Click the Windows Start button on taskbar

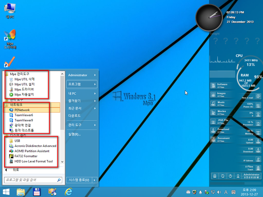point(6,192)
